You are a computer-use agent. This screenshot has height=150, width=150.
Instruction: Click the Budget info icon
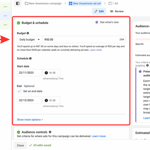point(28,33)
